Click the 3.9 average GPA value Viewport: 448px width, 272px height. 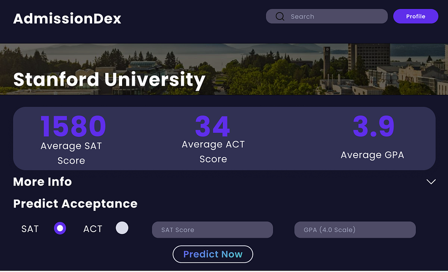point(374,126)
